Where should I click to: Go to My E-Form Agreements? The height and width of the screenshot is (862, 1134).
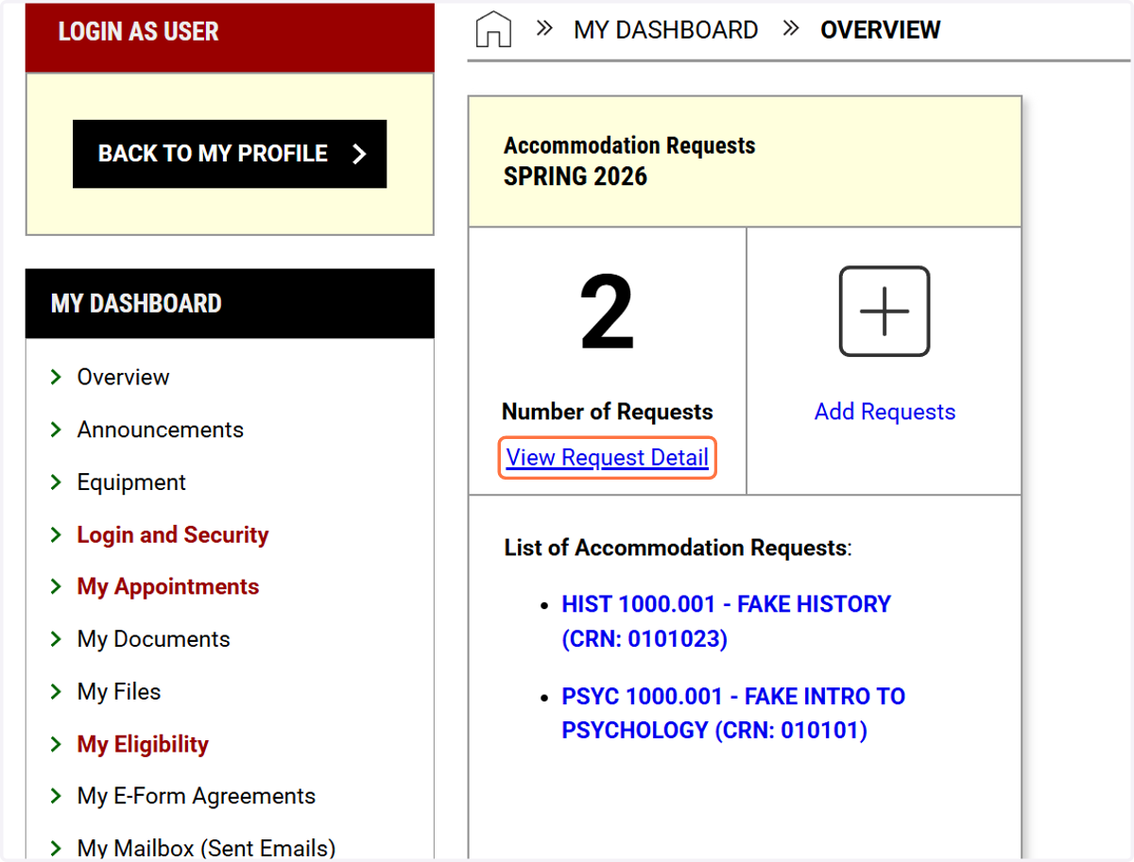click(x=197, y=796)
